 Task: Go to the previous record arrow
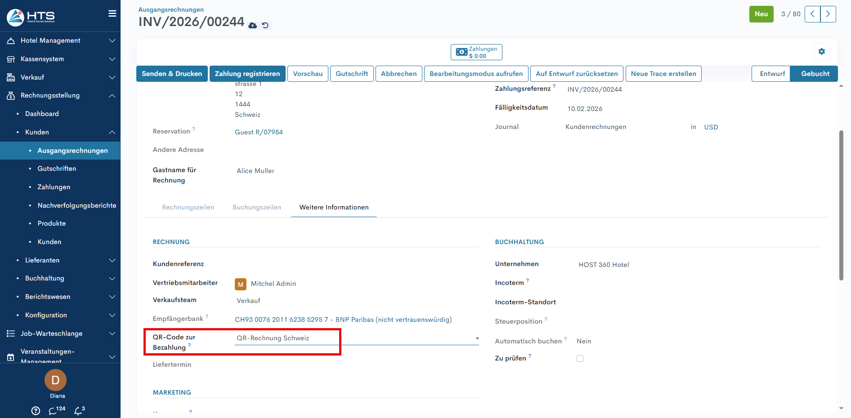coord(812,14)
